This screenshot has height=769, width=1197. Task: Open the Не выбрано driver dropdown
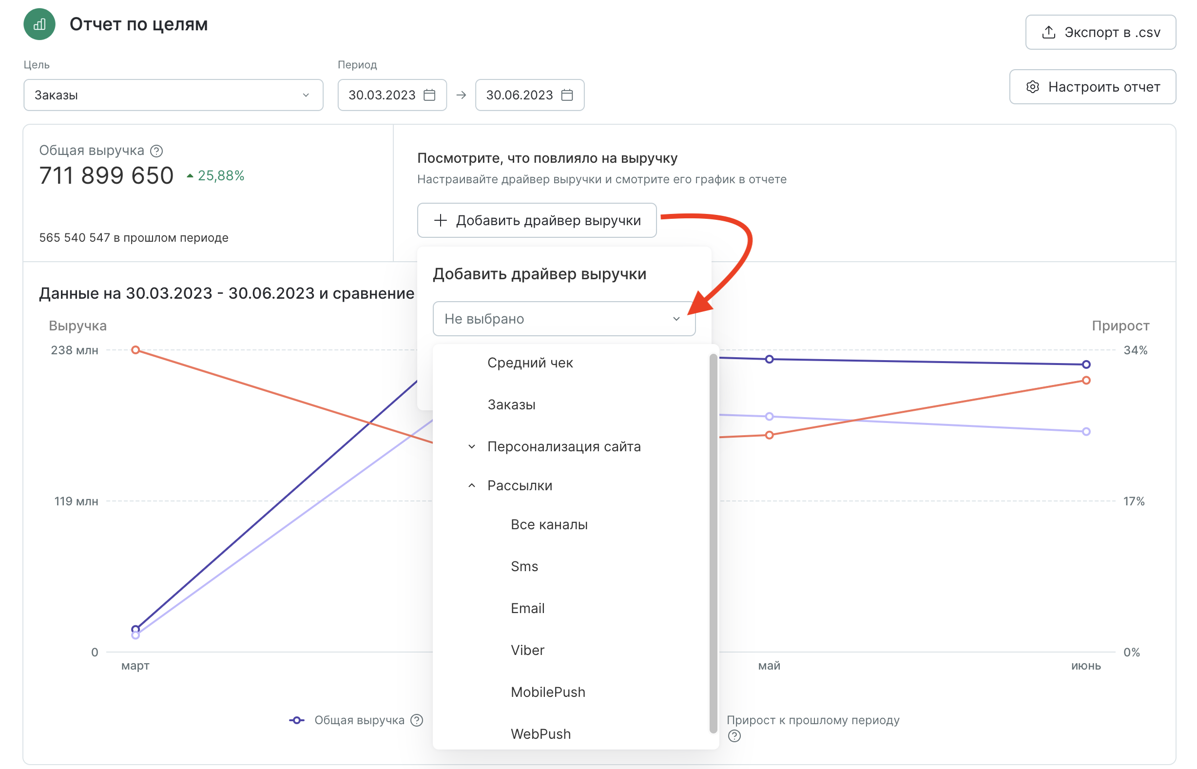click(564, 319)
